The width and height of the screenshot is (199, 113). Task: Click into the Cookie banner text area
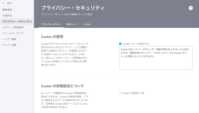(x=156, y=58)
